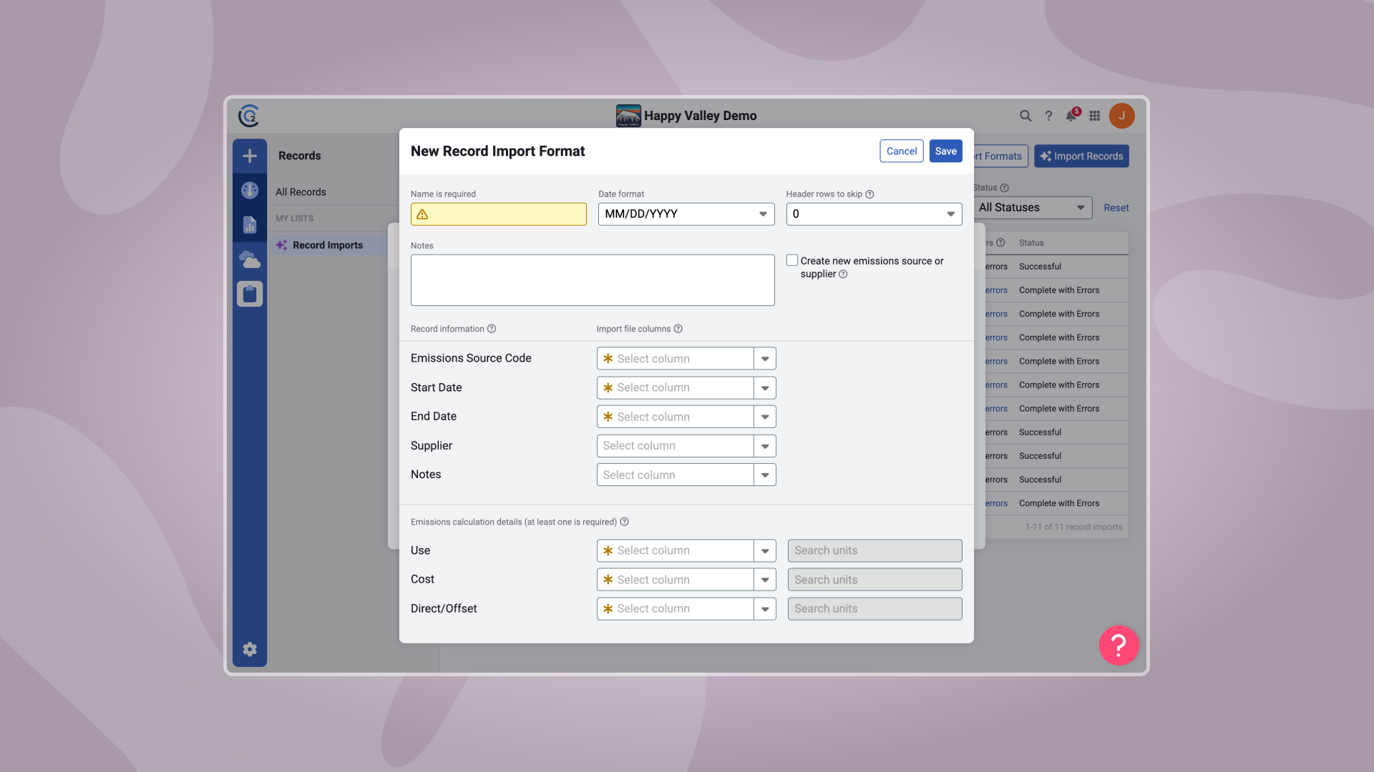Viewport: 1374px width, 772px height.
Task: Select the cloud icon in the sidebar
Action: click(249, 259)
